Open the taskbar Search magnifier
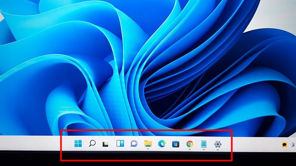 pos(92,143)
